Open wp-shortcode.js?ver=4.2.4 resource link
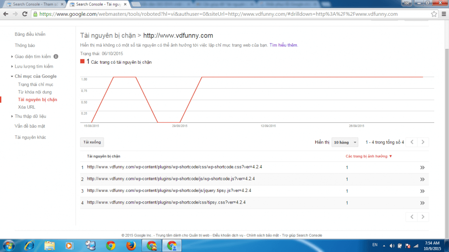This screenshot has width=449, height=252. (x=171, y=179)
